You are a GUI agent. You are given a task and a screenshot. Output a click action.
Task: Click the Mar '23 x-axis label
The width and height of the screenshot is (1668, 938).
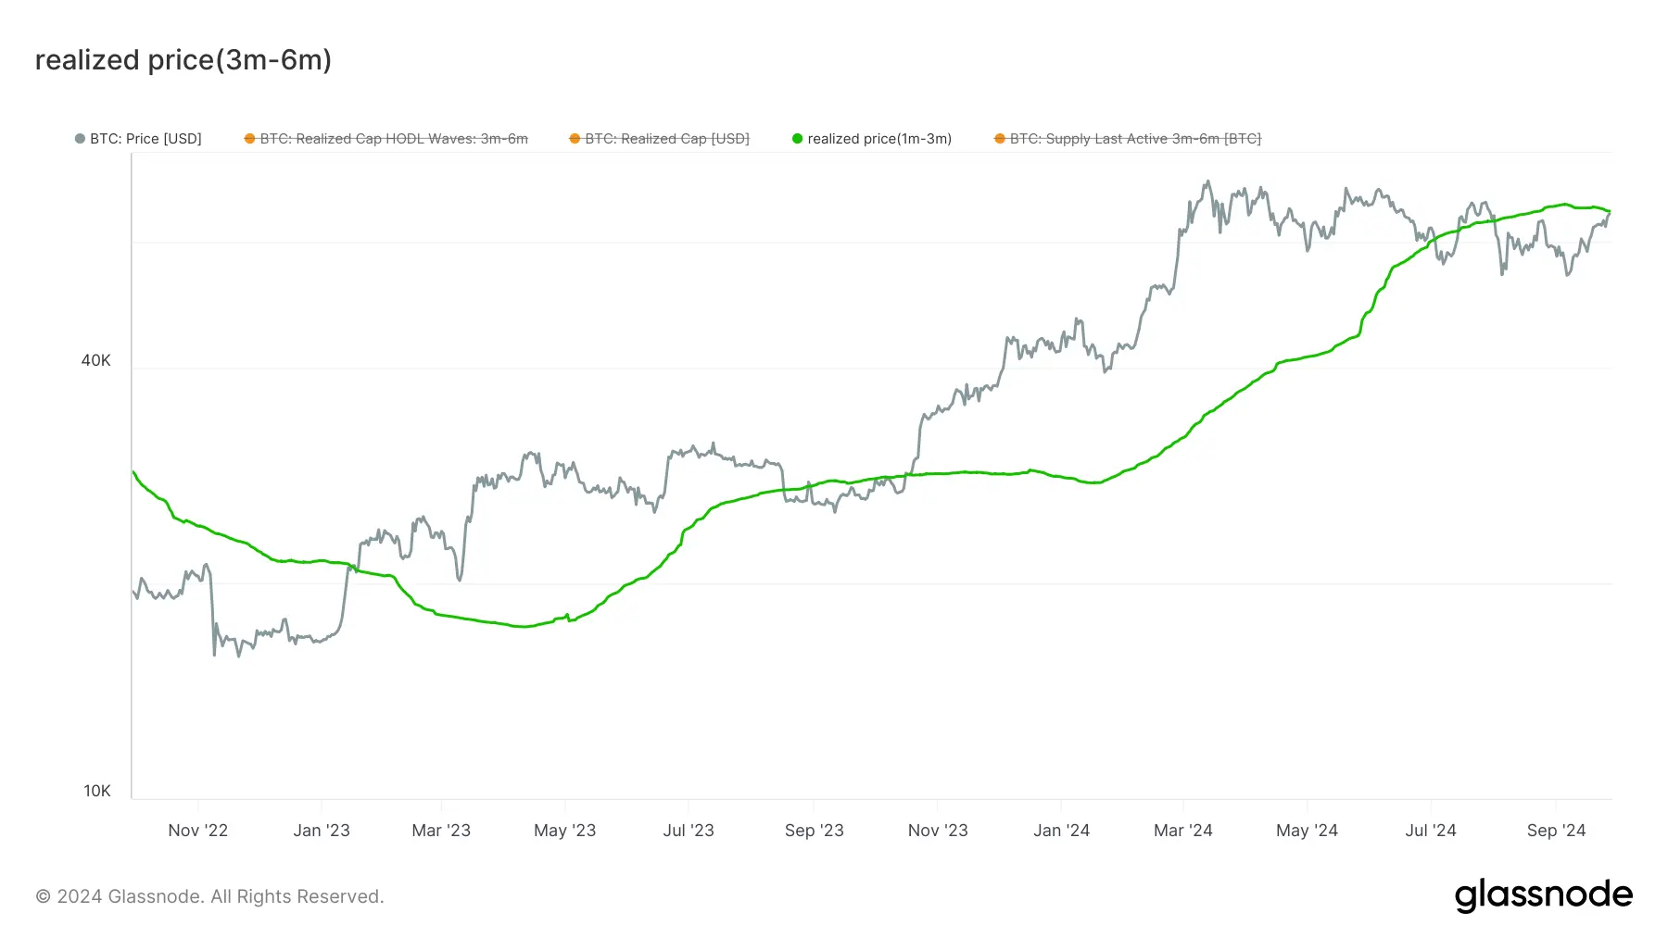[441, 831]
